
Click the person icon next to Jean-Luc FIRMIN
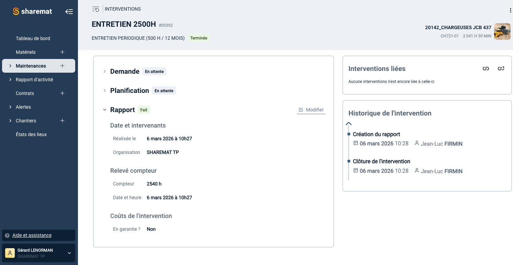417,143
